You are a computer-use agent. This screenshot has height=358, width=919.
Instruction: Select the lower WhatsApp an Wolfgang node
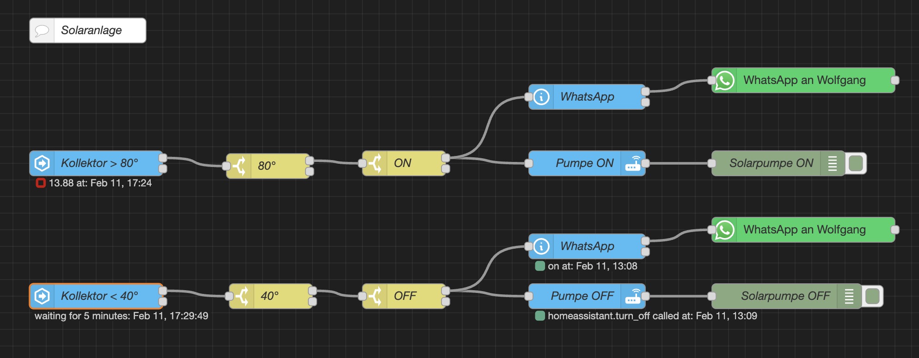(804, 230)
